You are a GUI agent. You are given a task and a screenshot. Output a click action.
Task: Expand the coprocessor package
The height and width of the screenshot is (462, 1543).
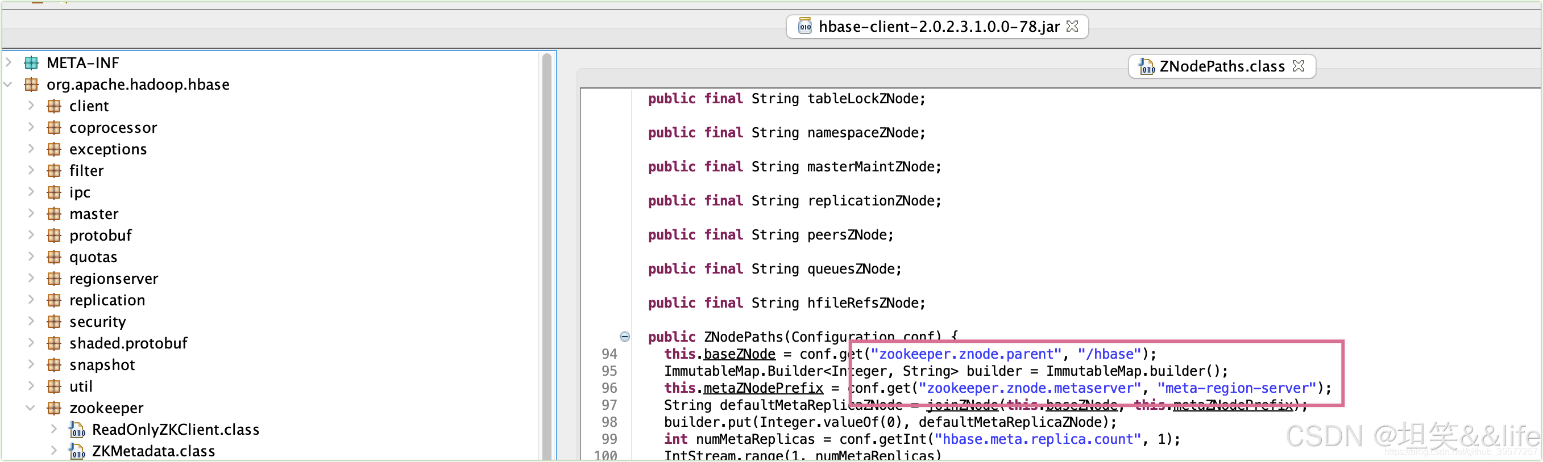(x=31, y=127)
